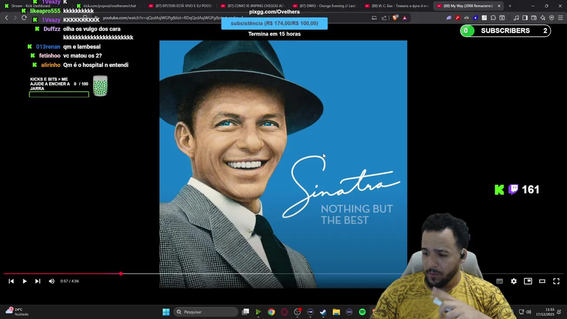Switch to theater mode view
This screenshot has width=567, height=319.
(542, 281)
